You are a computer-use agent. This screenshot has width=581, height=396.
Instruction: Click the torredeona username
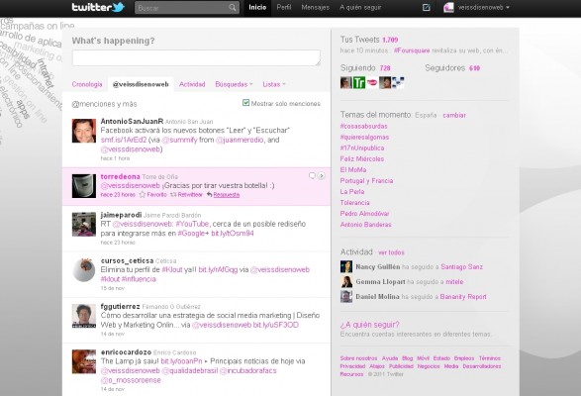click(x=121, y=176)
